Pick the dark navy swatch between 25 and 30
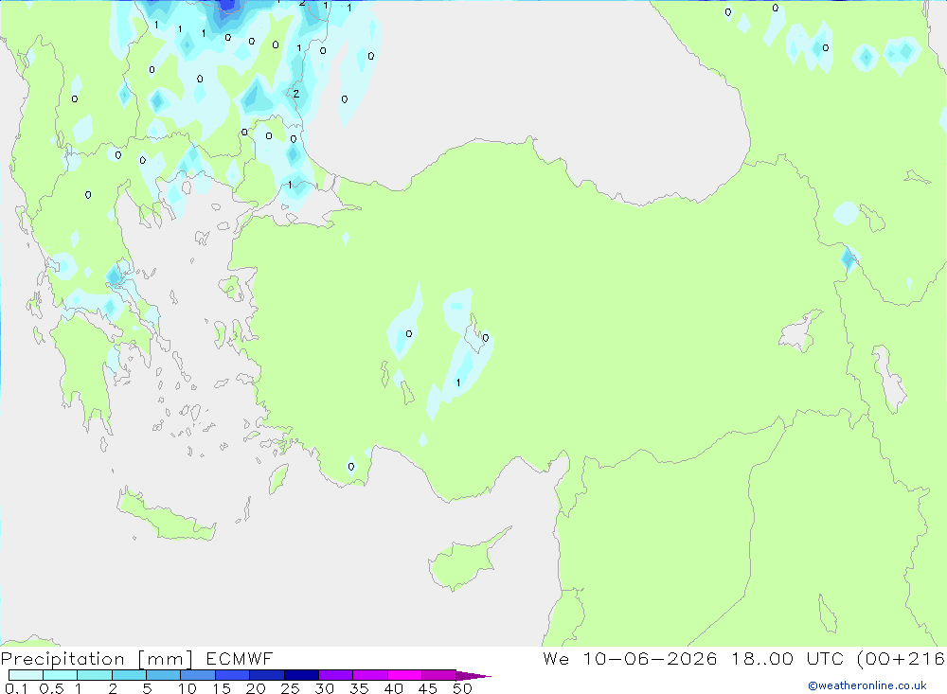This screenshot has height=694, width=947. (x=301, y=675)
